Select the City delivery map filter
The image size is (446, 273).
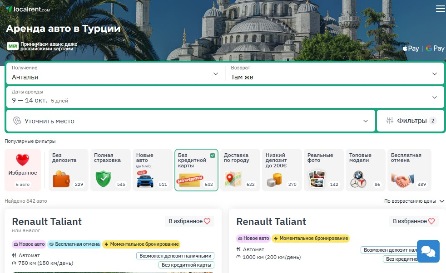pyautogui.click(x=240, y=170)
